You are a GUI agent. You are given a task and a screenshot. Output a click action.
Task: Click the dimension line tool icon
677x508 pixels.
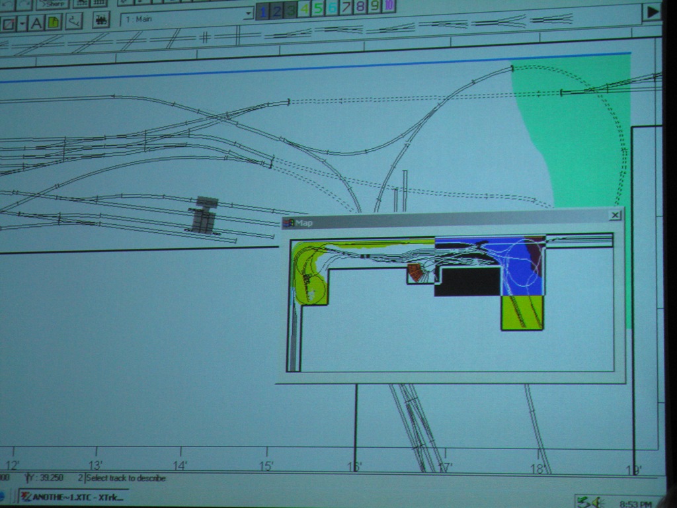(73, 21)
